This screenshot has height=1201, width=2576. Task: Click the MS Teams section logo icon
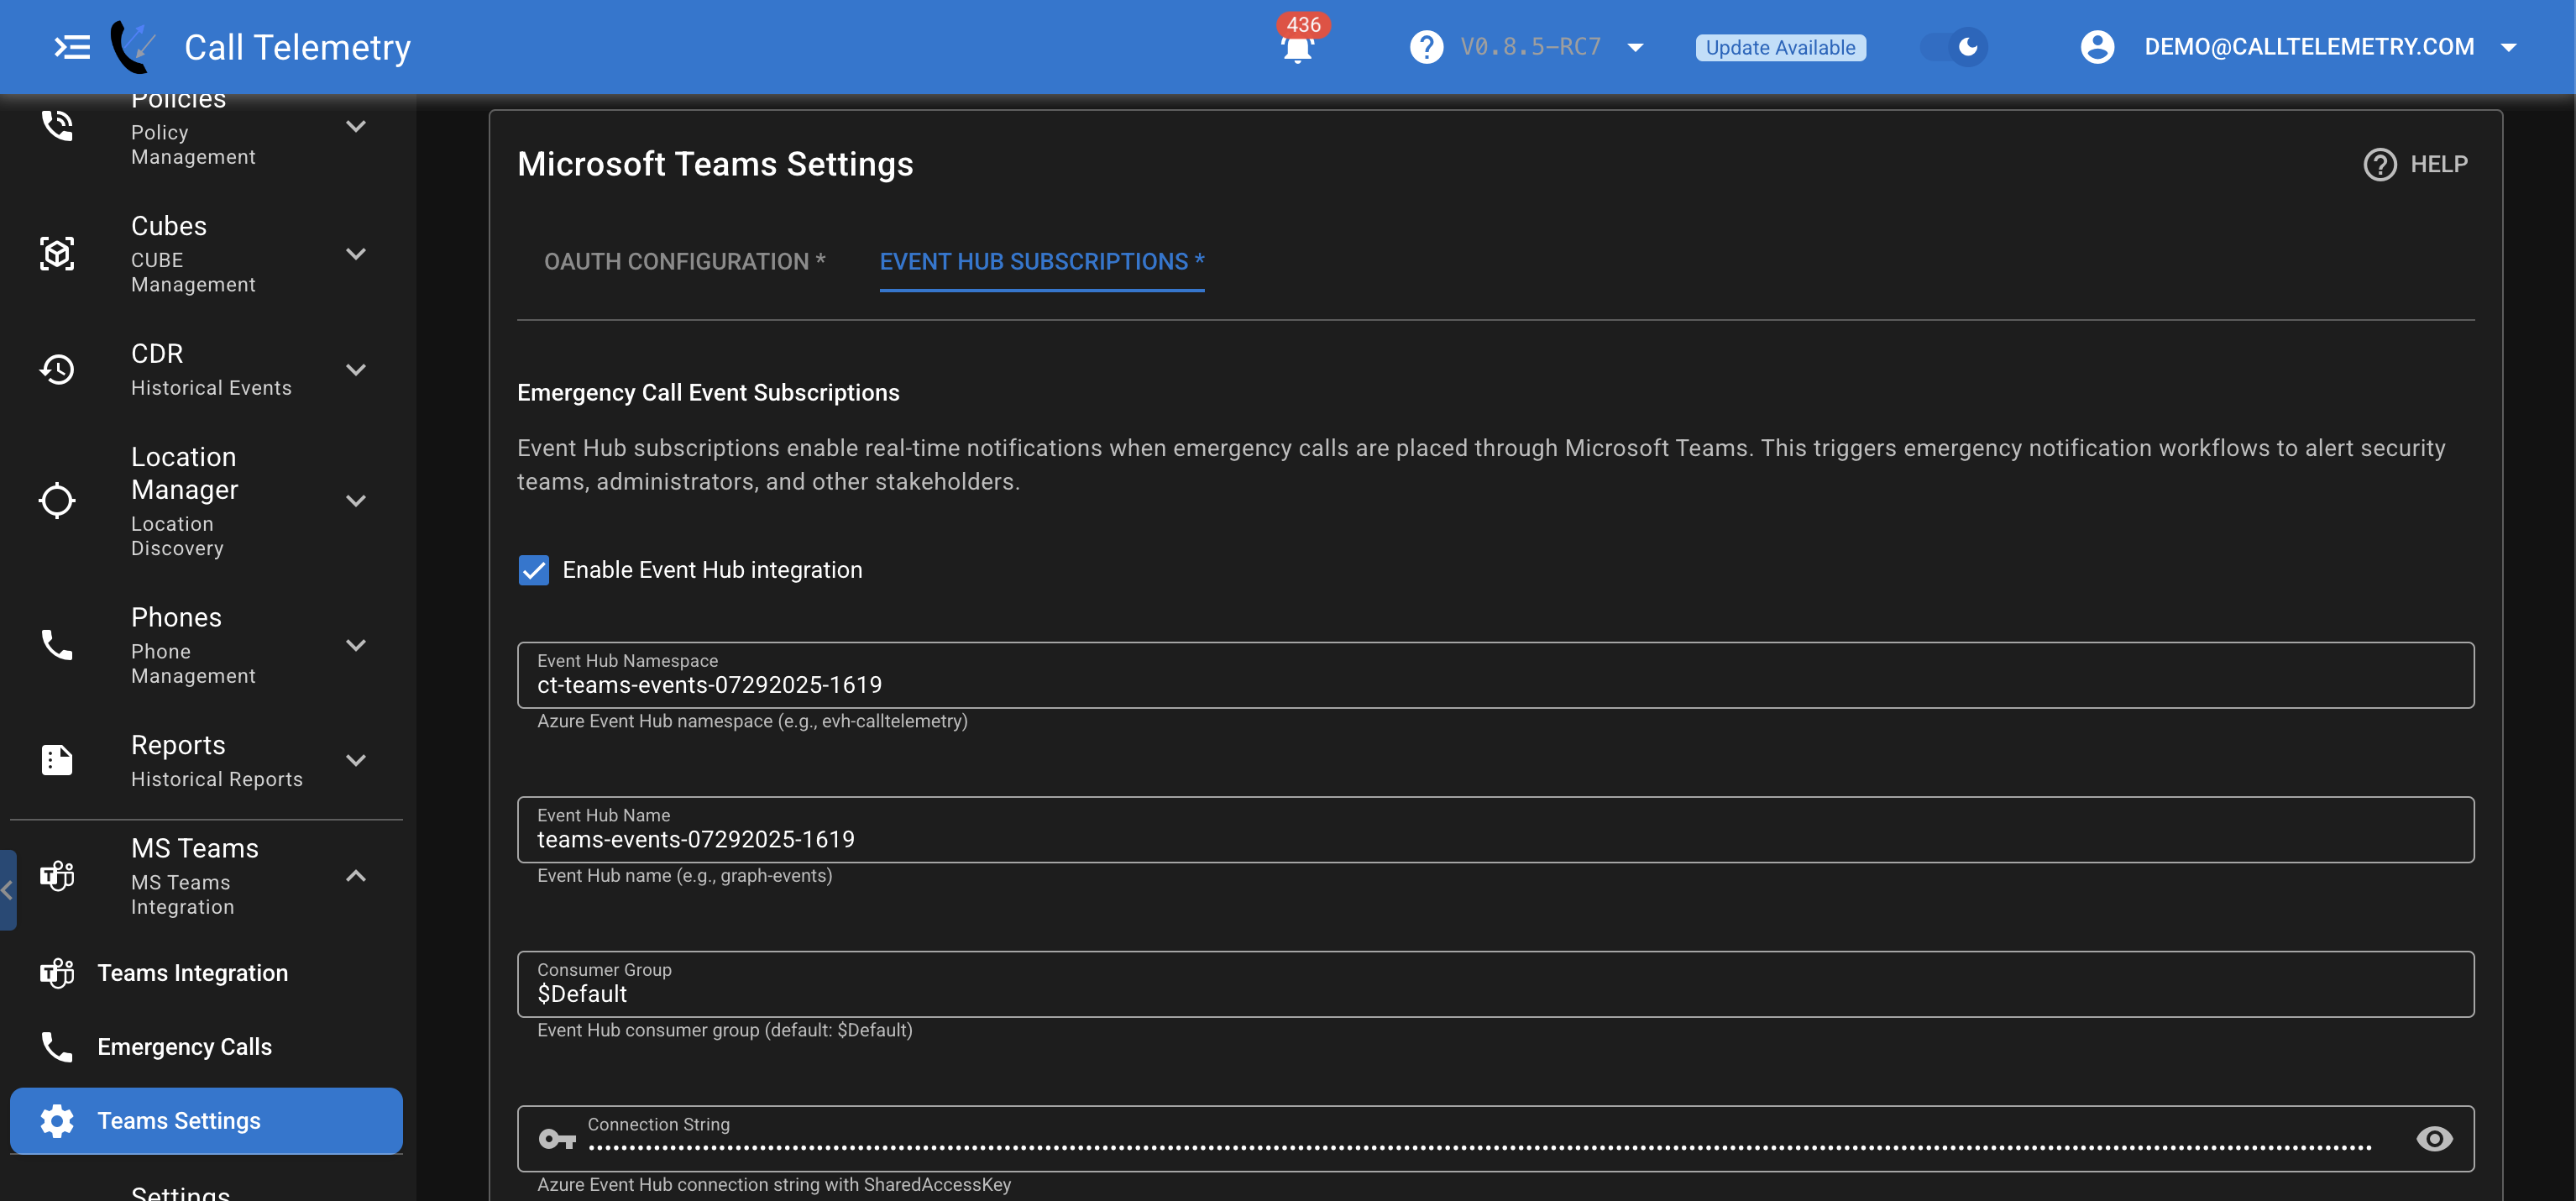click(57, 876)
